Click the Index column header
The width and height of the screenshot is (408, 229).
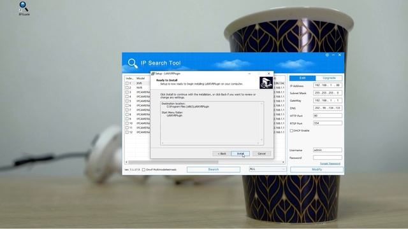point(129,78)
